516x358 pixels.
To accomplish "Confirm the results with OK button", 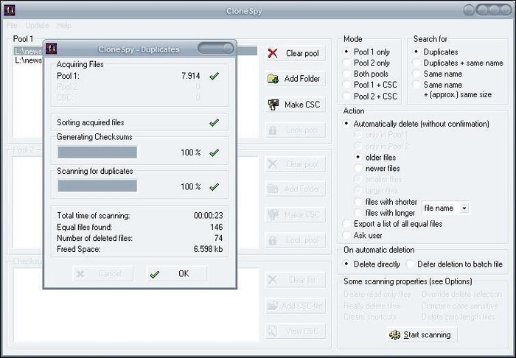I will click(x=177, y=274).
